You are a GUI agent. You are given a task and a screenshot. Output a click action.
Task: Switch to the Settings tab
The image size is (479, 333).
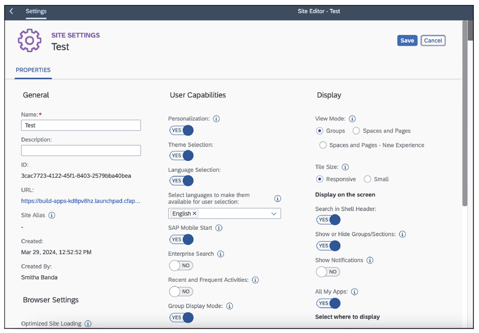[x=36, y=11]
